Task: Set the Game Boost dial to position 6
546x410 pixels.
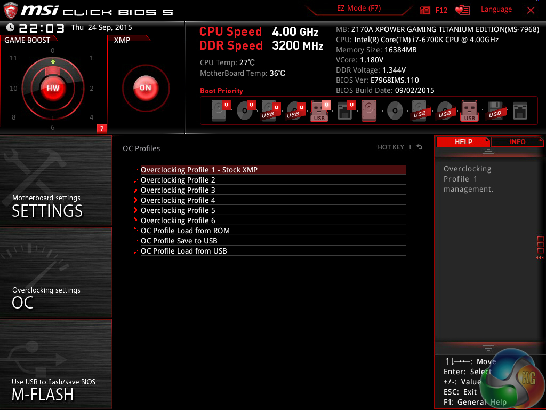Action: pyautogui.click(x=53, y=127)
